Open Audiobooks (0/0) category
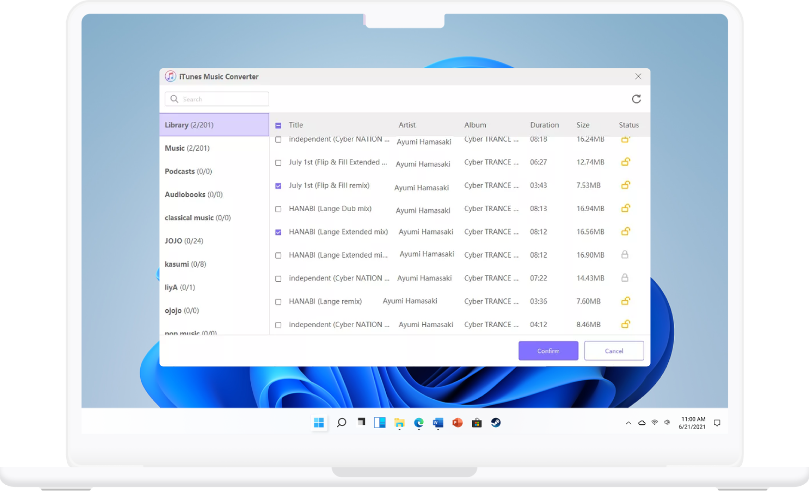Viewport: 809px width, 491px height. pos(214,194)
